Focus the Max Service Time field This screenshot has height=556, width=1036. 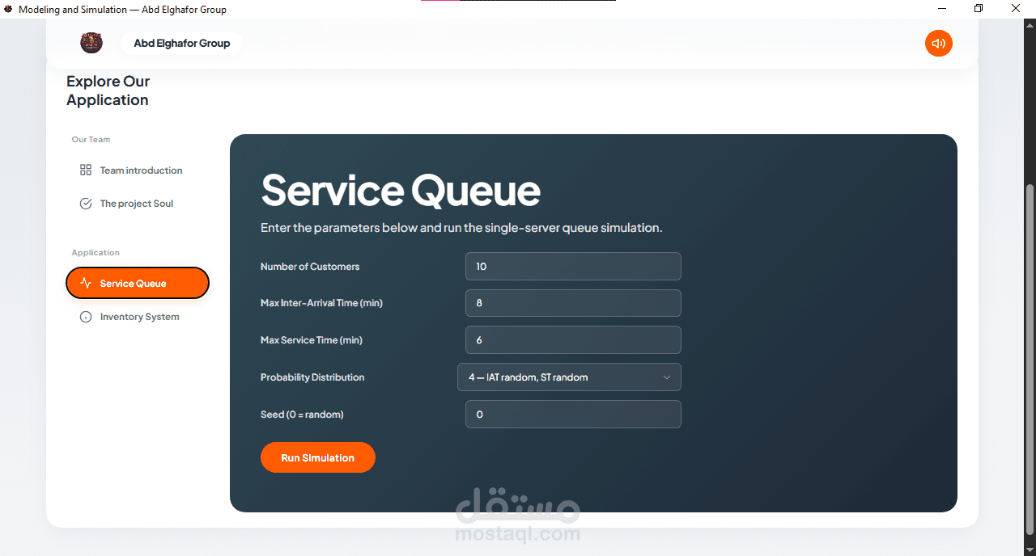(x=573, y=340)
